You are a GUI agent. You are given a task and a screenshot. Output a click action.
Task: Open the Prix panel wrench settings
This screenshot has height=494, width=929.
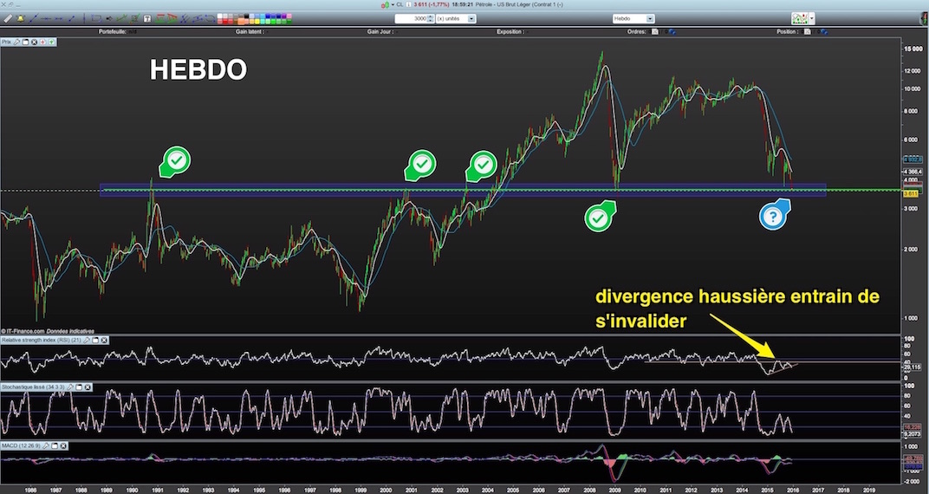[x=16, y=42]
